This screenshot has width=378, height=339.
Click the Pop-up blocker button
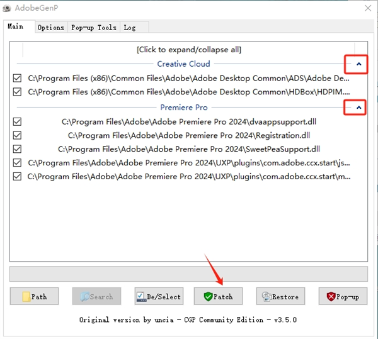[343, 296]
